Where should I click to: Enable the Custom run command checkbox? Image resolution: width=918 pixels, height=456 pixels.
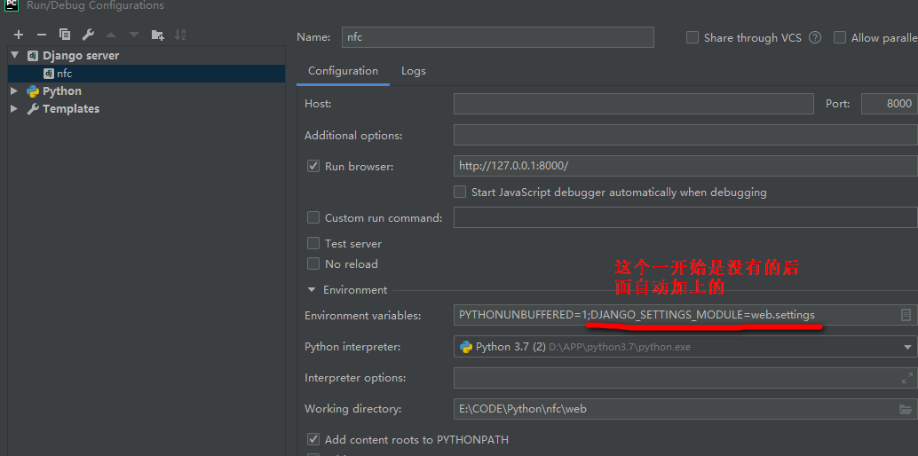point(313,217)
